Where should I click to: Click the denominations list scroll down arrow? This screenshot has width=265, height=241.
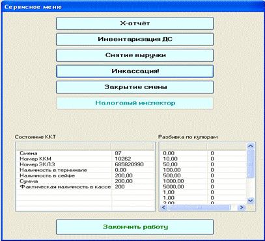(251, 201)
